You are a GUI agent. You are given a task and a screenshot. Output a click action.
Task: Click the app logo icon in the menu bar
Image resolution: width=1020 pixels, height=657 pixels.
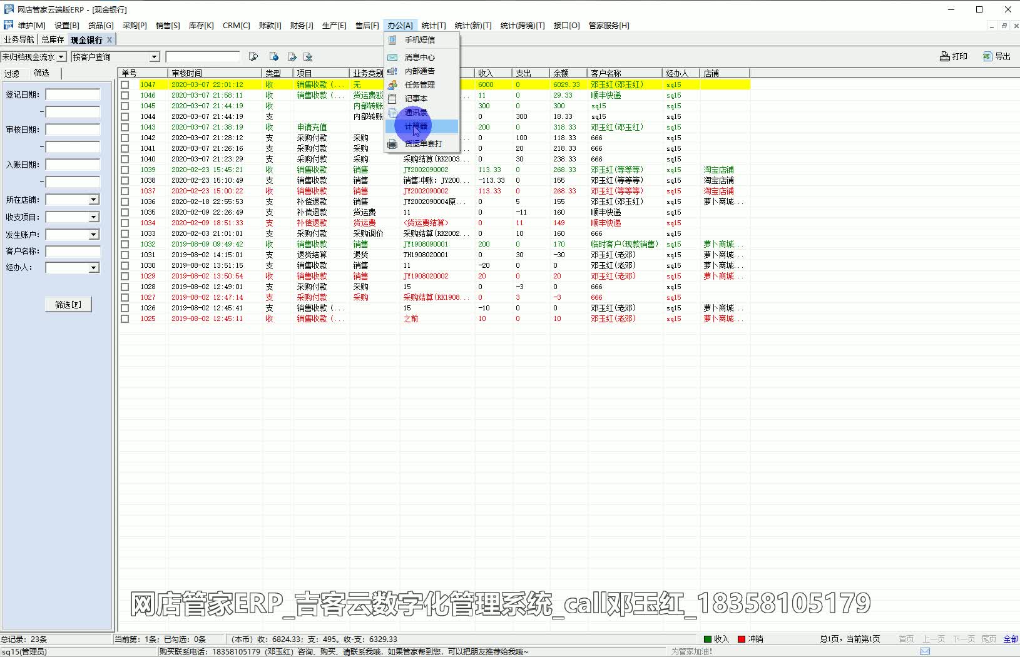[8, 25]
